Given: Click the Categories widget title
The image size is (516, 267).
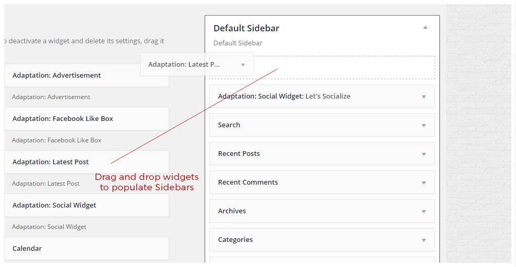Looking at the screenshot, I should 235,240.
